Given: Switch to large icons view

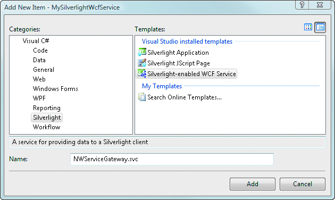Looking at the screenshot, I should tap(308, 27).
